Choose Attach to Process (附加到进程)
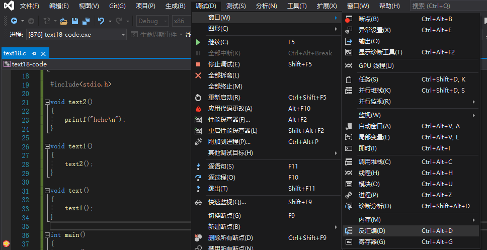 tap(266, 142)
